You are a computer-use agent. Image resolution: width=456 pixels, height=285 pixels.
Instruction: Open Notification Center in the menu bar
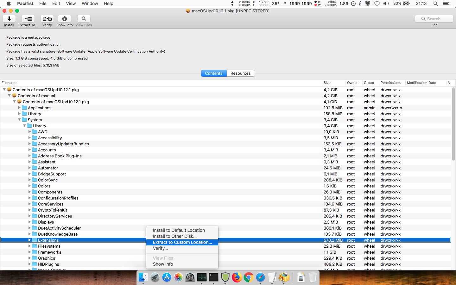(x=446, y=3)
